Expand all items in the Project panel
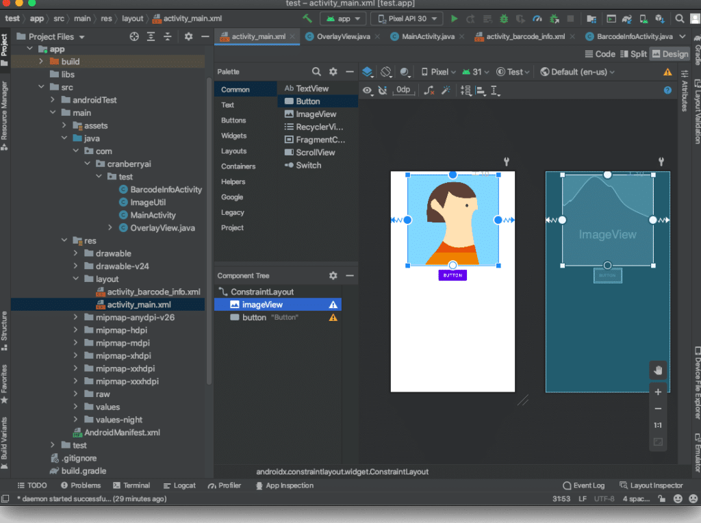This screenshot has height=523, width=701. pos(151,37)
